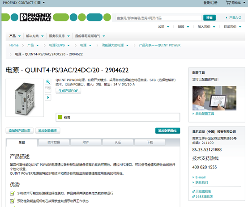Click the shopping cart icon in top bar

click(228, 3)
